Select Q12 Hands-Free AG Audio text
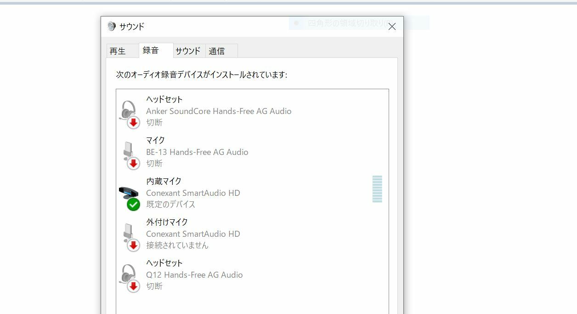The width and height of the screenshot is (577, 314). (194, 274)
